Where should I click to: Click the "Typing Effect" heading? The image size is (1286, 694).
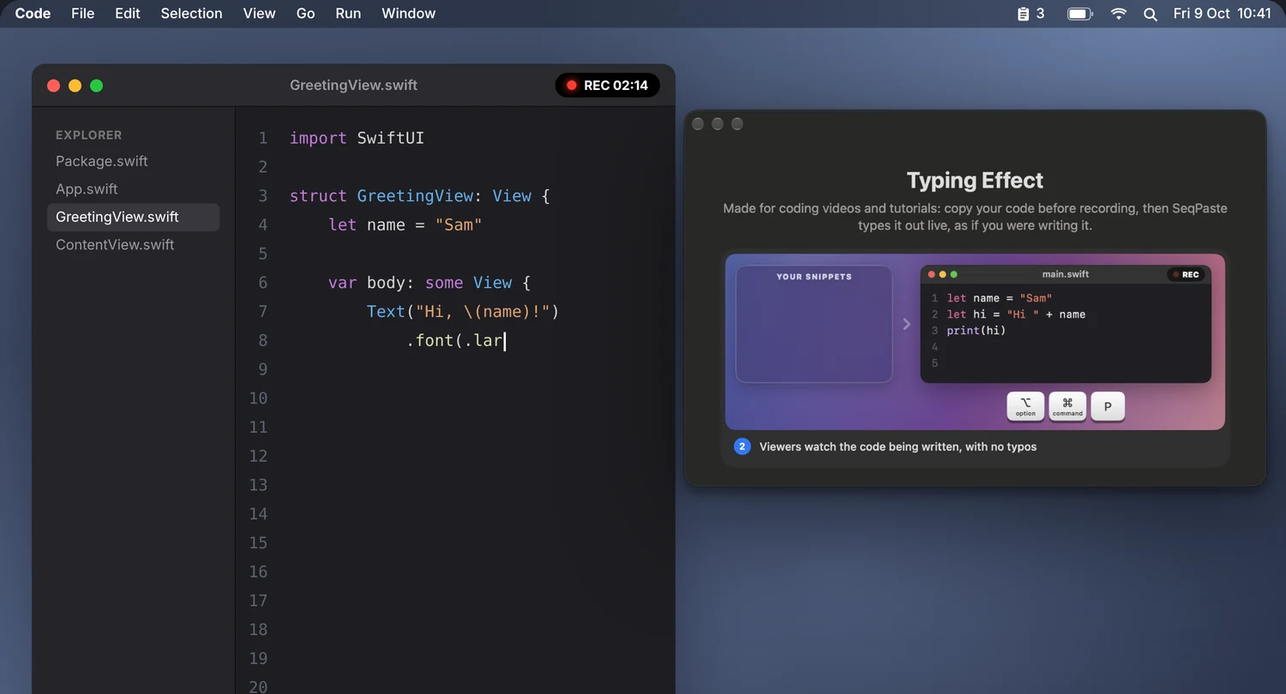coord(975,181)
